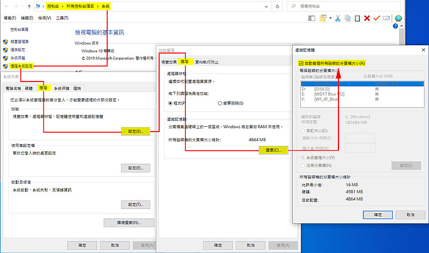
Task: Open the 工具(T) menu
Action: click(x=62, y=18)
